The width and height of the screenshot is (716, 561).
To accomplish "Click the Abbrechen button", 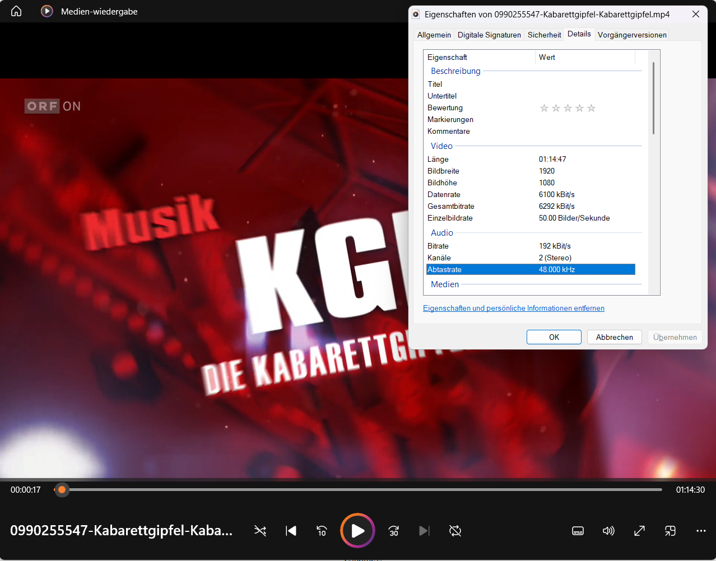I will [x=615, y=337].
